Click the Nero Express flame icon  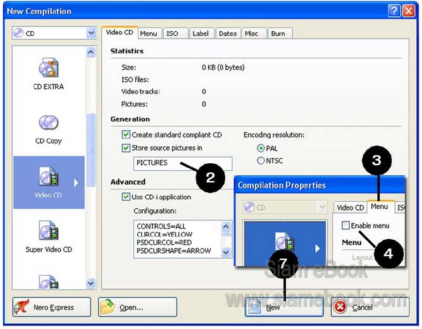tap(22, 307)
